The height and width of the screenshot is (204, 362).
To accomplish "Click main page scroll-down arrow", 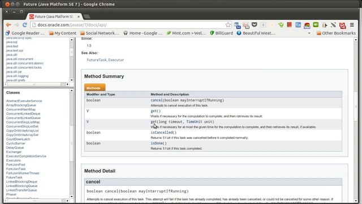I will pyautogui.click(x=356, y=201).
